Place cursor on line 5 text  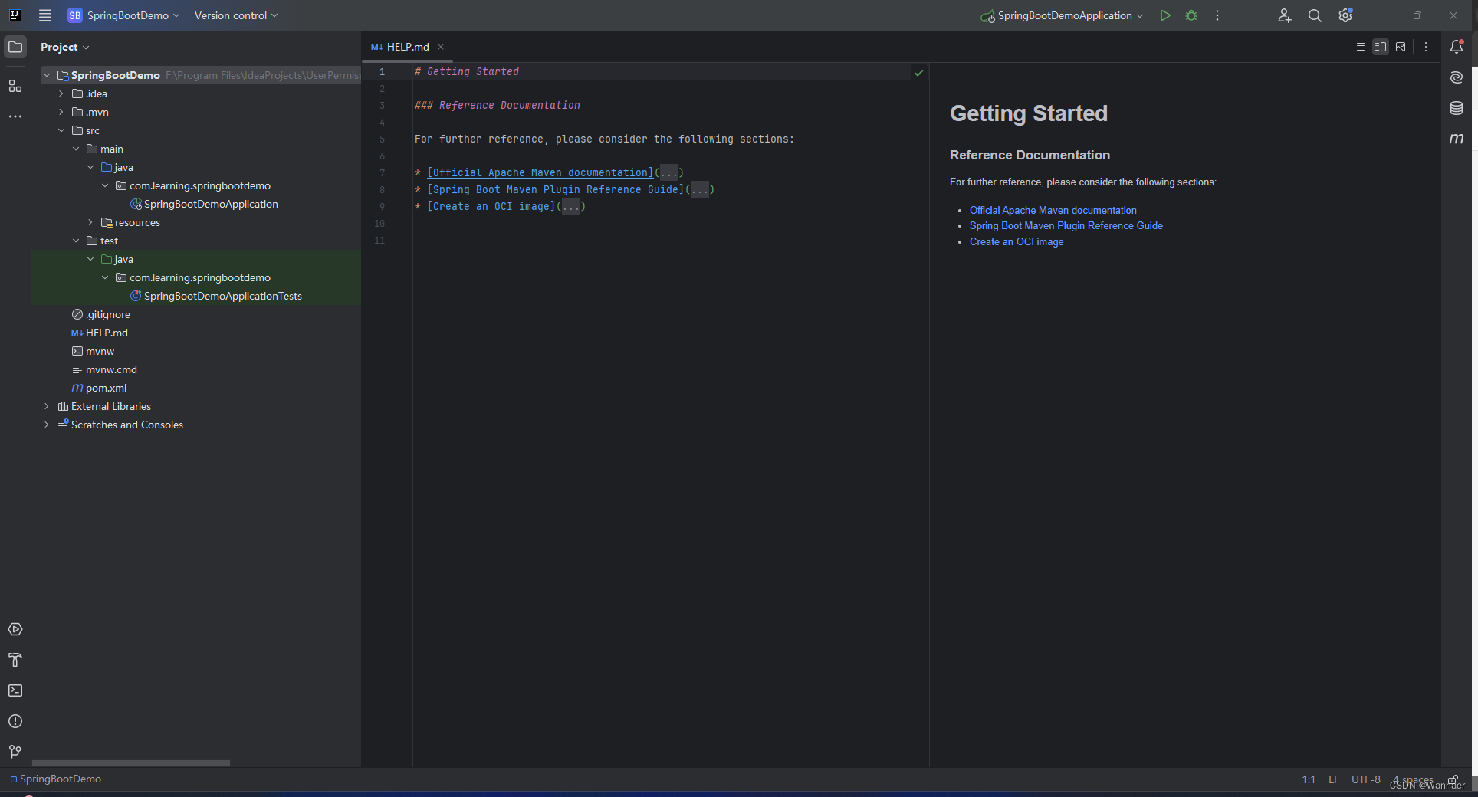(604, 139)
